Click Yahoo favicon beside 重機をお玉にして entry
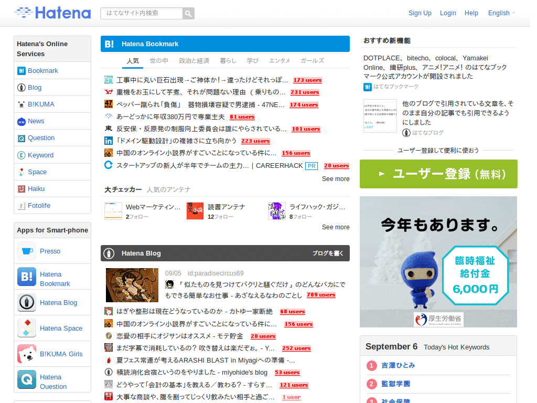The image size is (537, 403). 108,92
